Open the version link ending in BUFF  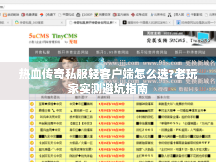pyautogui.click(x=184, y=143)
